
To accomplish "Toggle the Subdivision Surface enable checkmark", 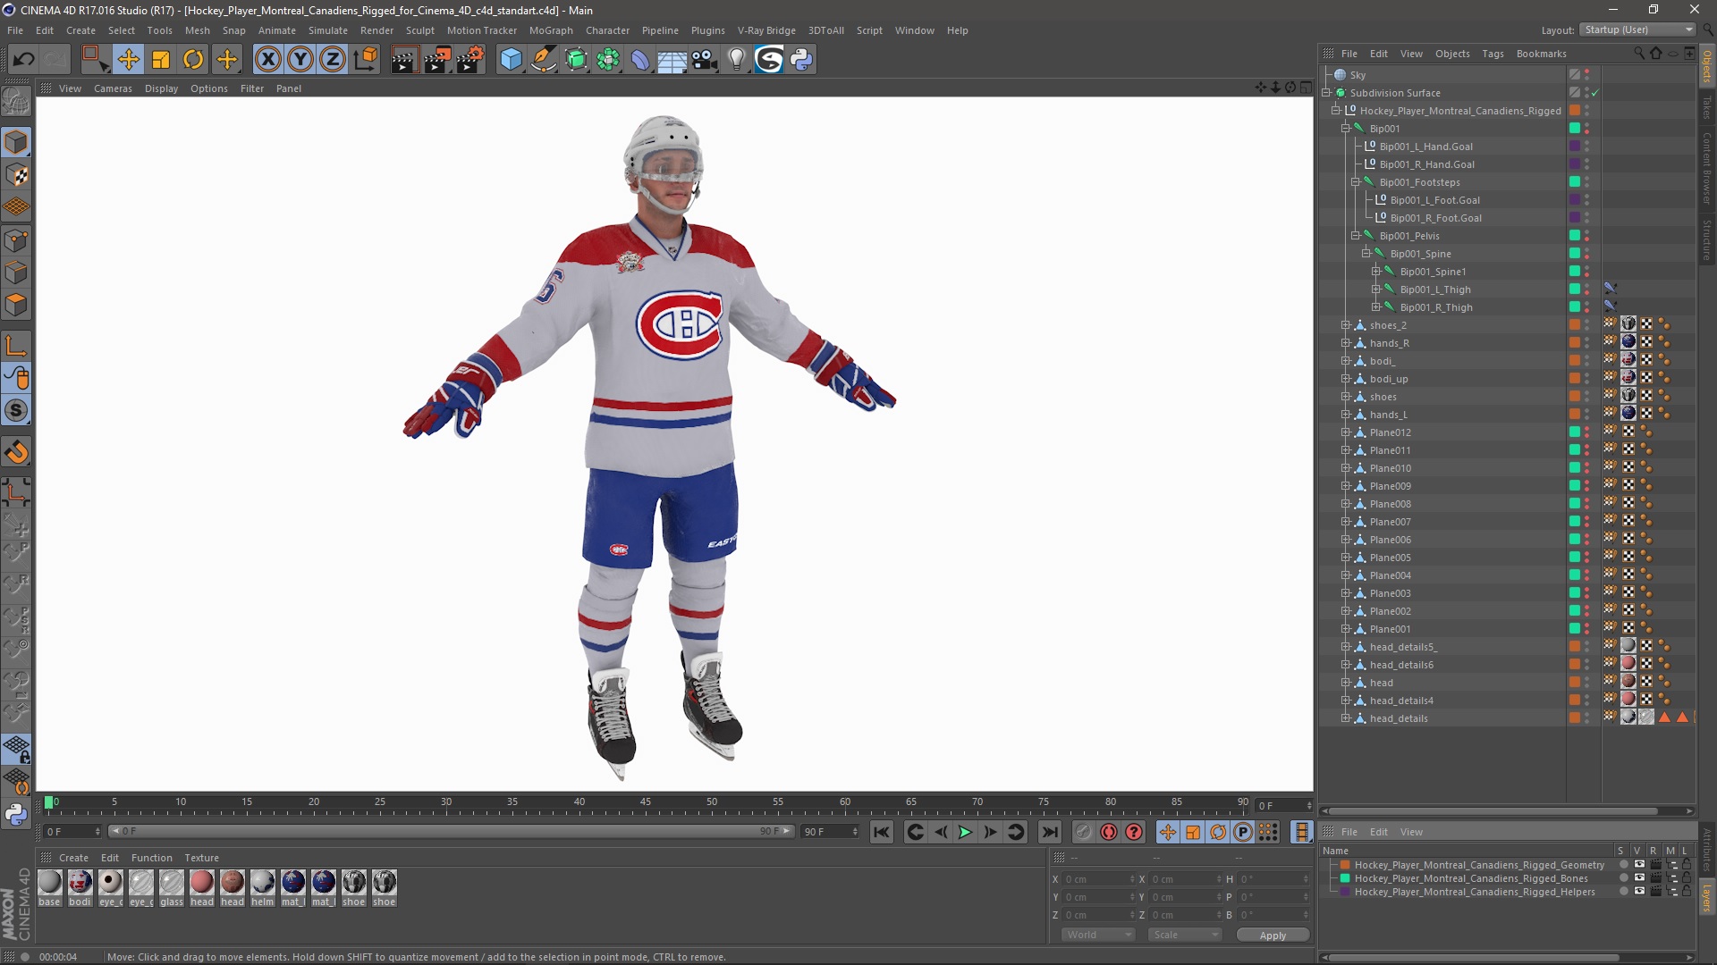I will 1595,93.
